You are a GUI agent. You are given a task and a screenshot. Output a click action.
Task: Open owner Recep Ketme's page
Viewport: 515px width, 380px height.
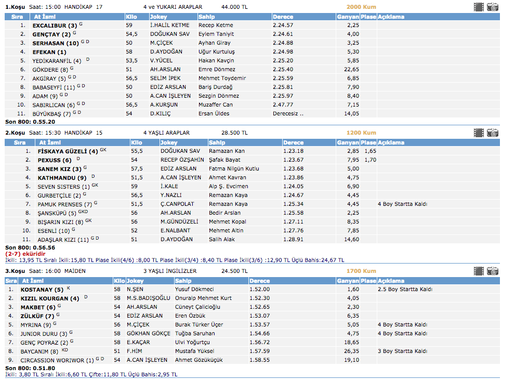(216, 25)
